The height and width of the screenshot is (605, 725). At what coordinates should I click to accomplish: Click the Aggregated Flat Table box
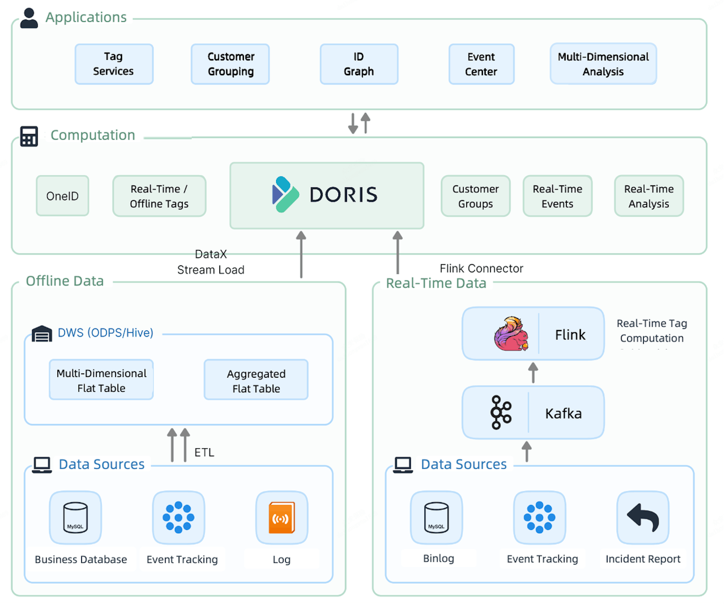coord(256,380)
